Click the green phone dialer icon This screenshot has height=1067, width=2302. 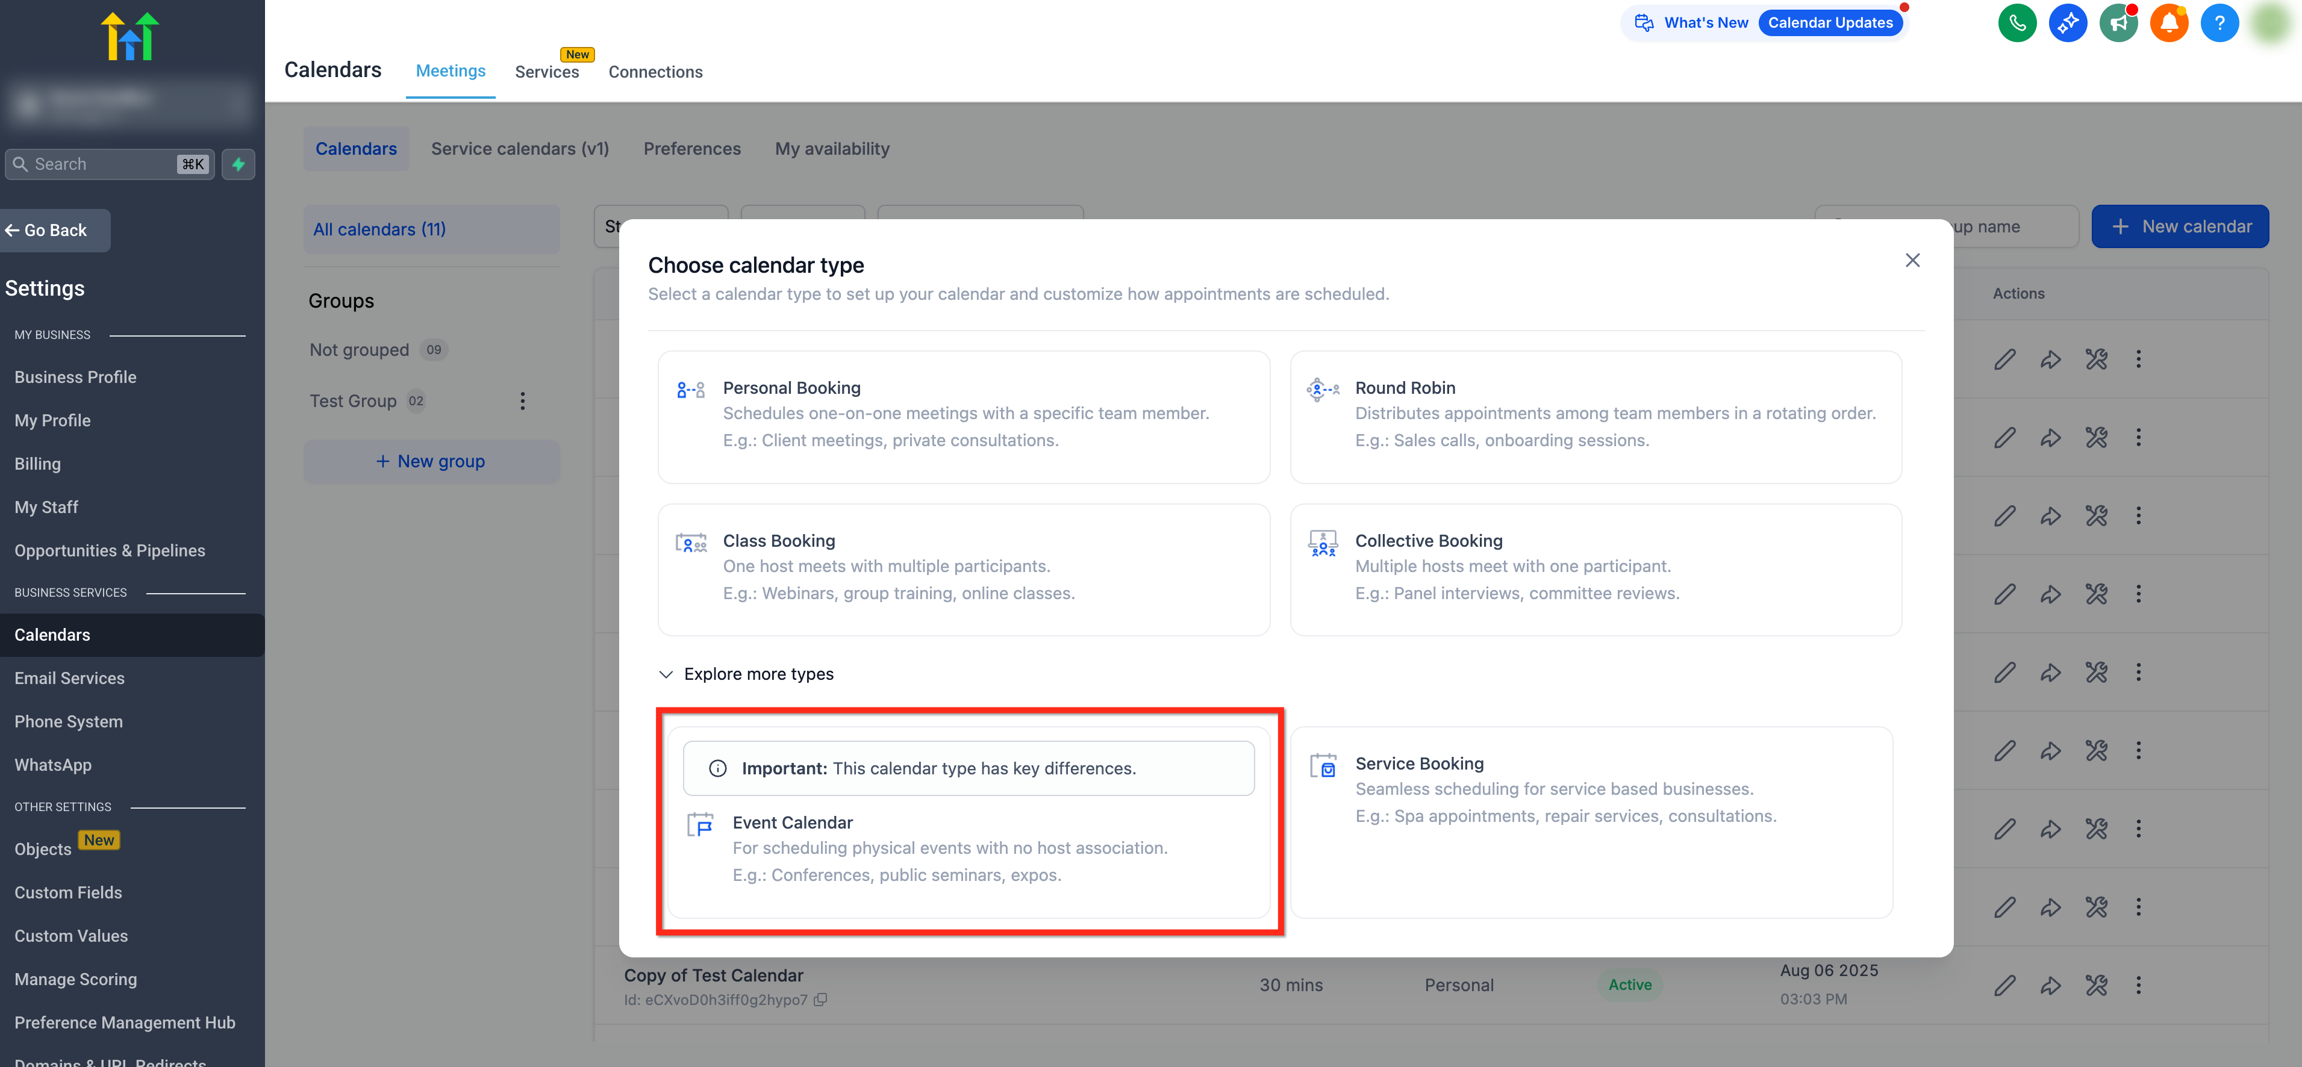2016,23
